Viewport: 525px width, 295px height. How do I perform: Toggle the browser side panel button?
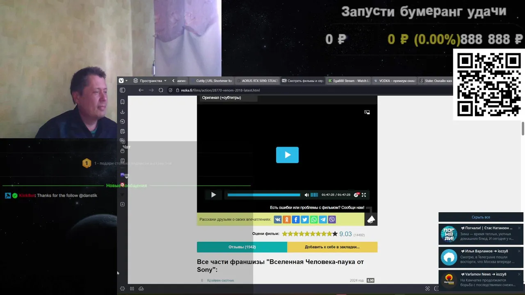tap(122, 90)
